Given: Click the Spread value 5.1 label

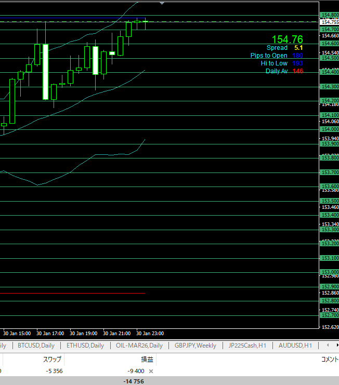Looking at the screenshot, I should [x=298, y=48].
